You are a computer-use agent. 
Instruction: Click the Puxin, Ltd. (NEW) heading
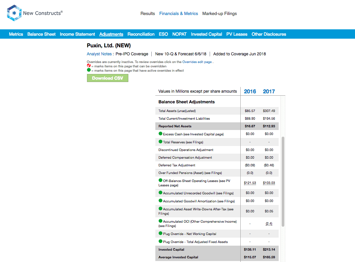click(x=109, y=46)
